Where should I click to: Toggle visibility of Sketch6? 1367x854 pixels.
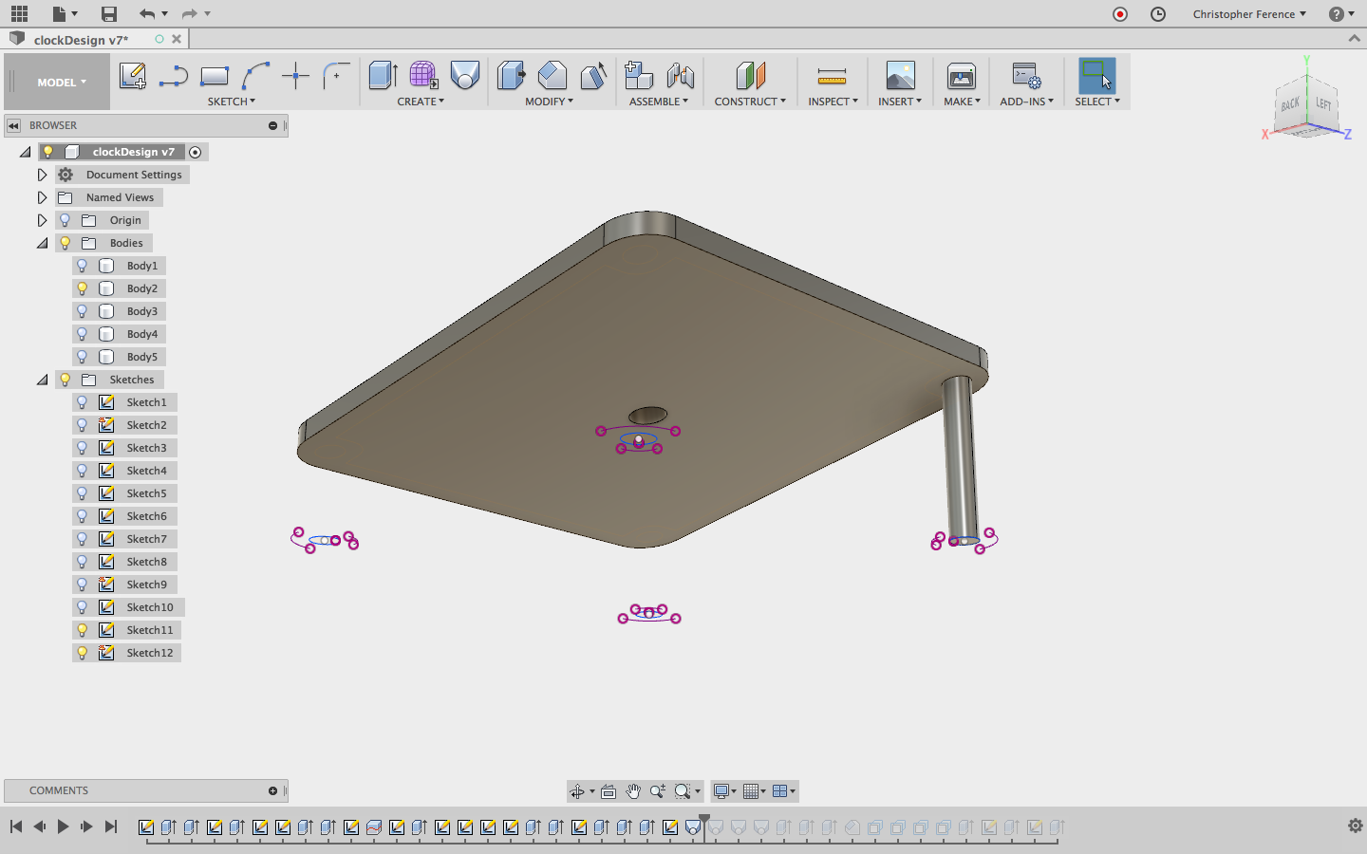coord(83,516)
